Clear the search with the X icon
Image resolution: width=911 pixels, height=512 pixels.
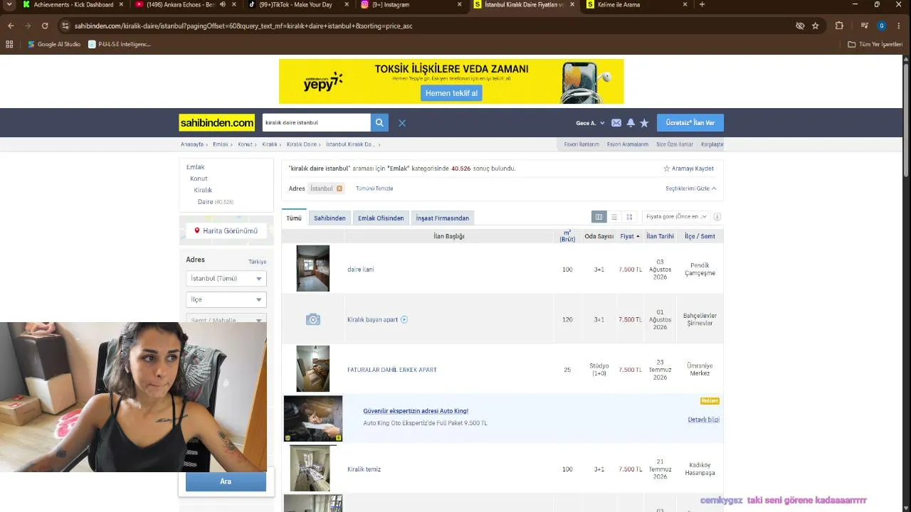(x=402, y=123)
